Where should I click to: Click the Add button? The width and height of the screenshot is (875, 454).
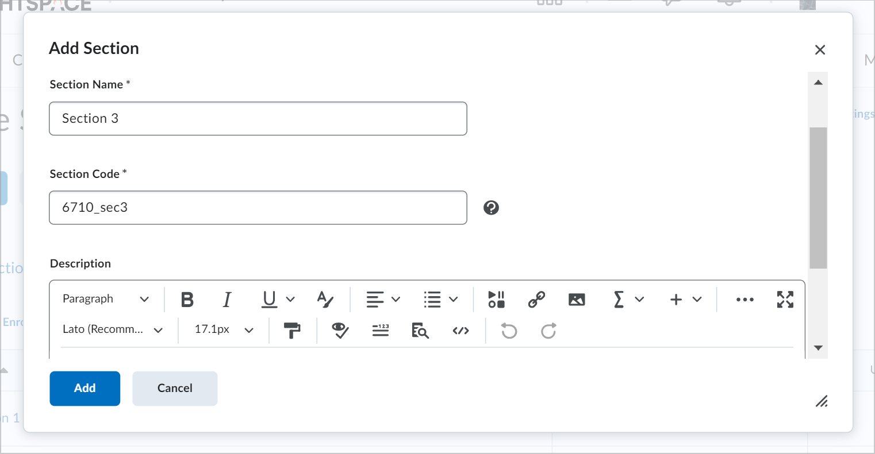[x=85, y=388]
